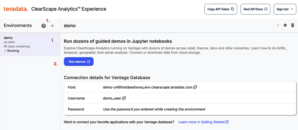Click the Running status text
The height and width of the screenshot is (130, 298).
point(13,51)
